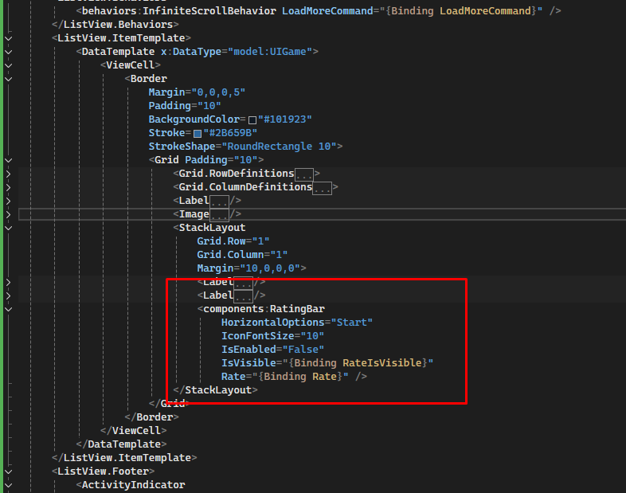The image size is (626, 493).
Task: Open the Stroke #2B659B color swatch
Action: [x=198, y=133]
